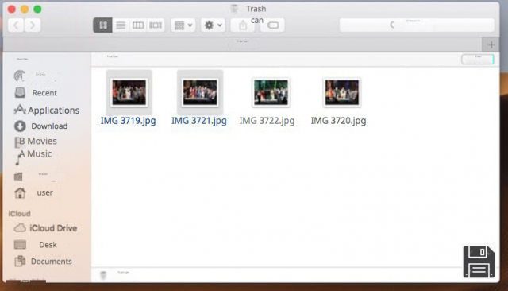
Task: Click the Trash can title bar icon
Action: [234, 9]
